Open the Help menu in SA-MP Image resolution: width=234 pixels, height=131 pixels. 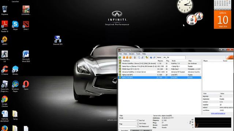point(144,54)
